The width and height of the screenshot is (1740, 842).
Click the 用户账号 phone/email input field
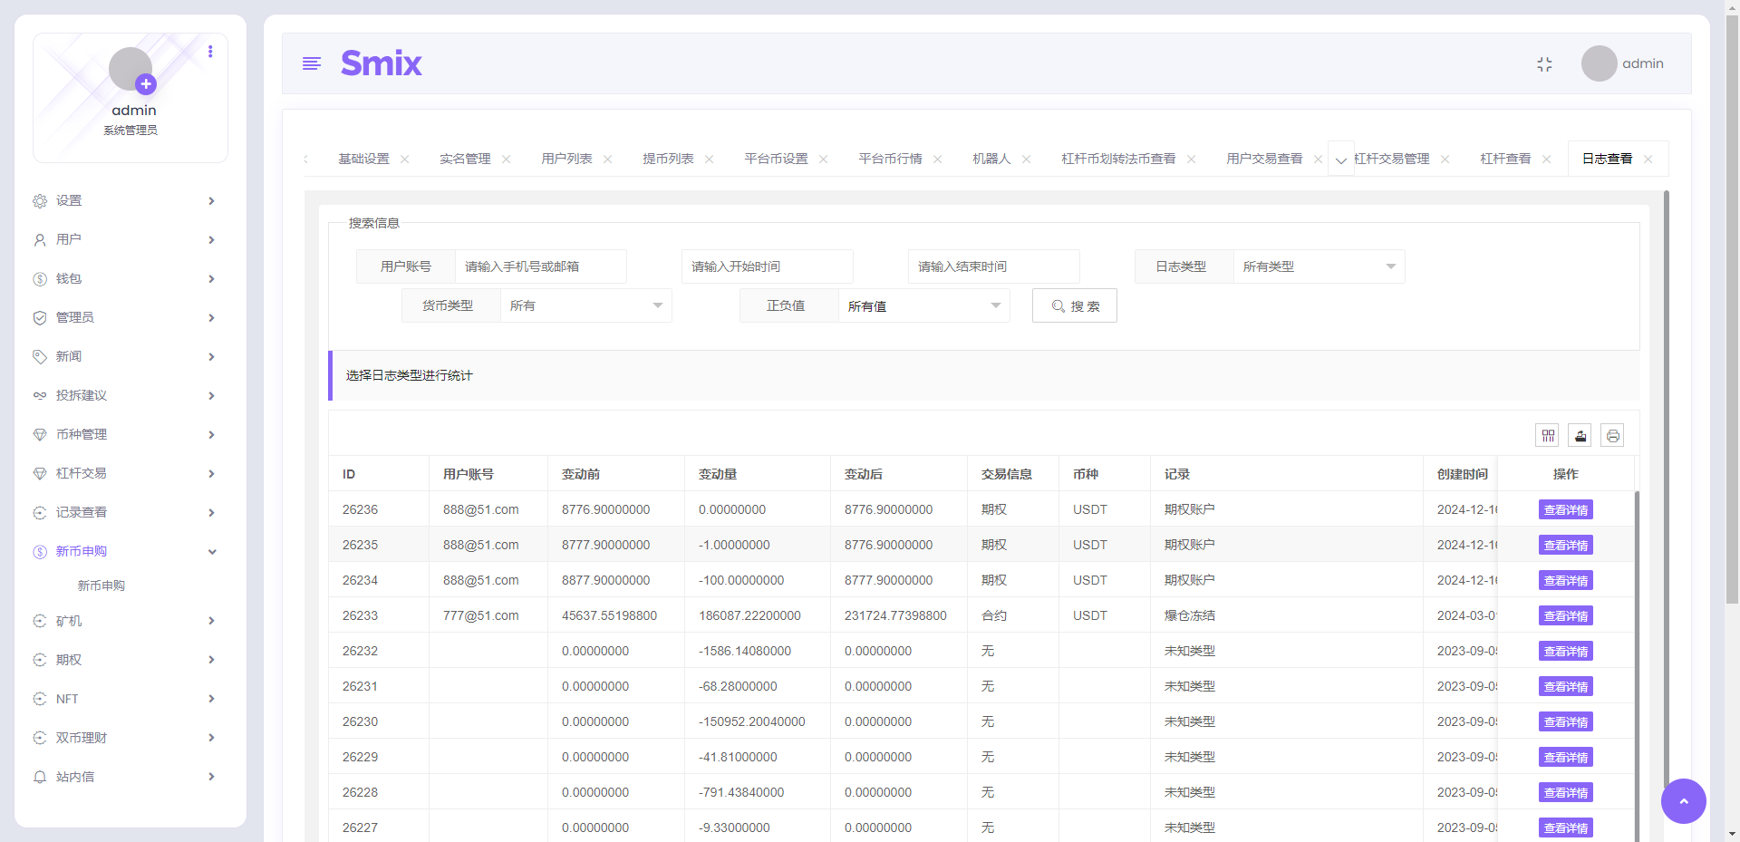pos(541,266)
